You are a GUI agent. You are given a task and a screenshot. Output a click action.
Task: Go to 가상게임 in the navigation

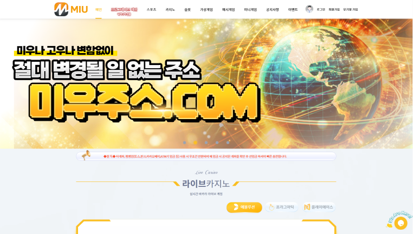click(206, 9)
